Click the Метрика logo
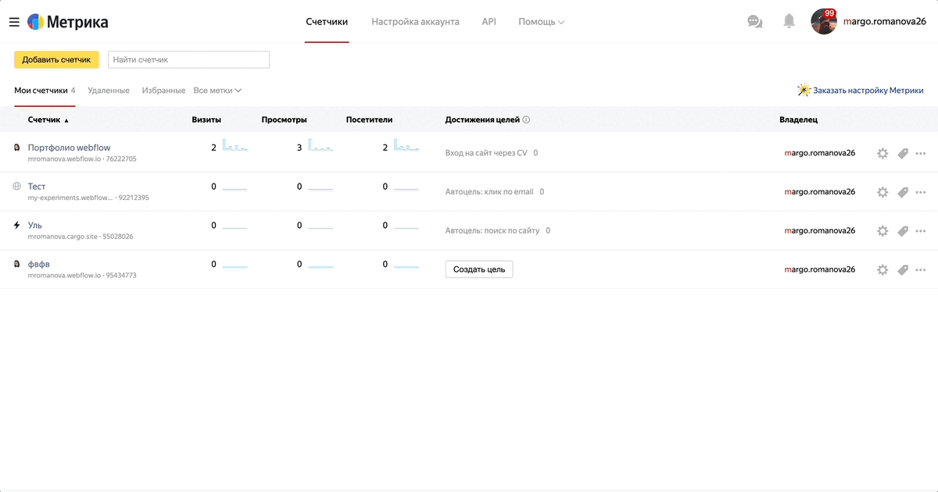938x492 pixels. coord(68,22)
